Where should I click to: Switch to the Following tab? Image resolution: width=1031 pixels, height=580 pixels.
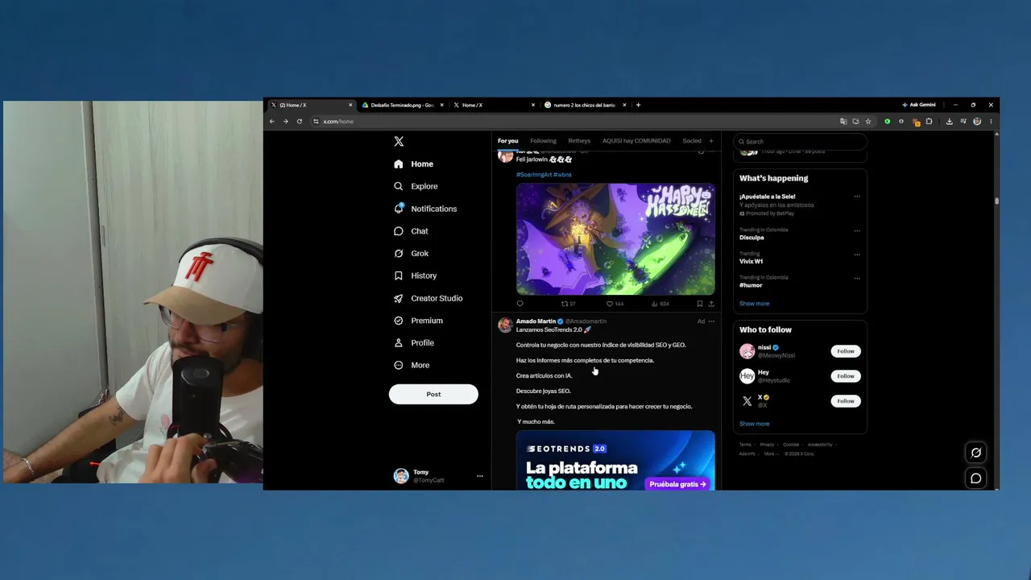tap(543, 141)
